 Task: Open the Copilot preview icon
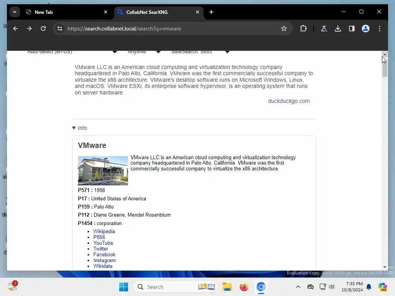[x=383, y=287]
